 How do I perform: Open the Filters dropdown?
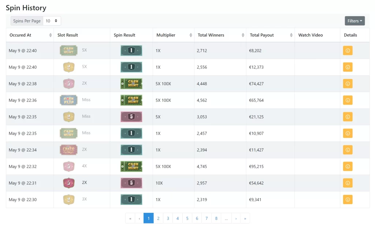coord(354,21)
